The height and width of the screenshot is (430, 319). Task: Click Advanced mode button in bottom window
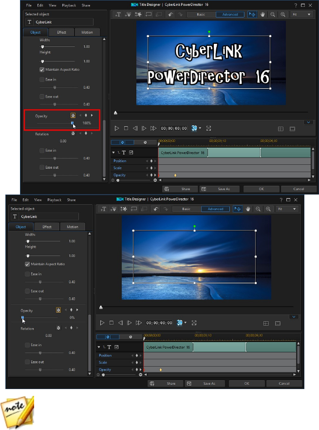[x=215, y=209]
